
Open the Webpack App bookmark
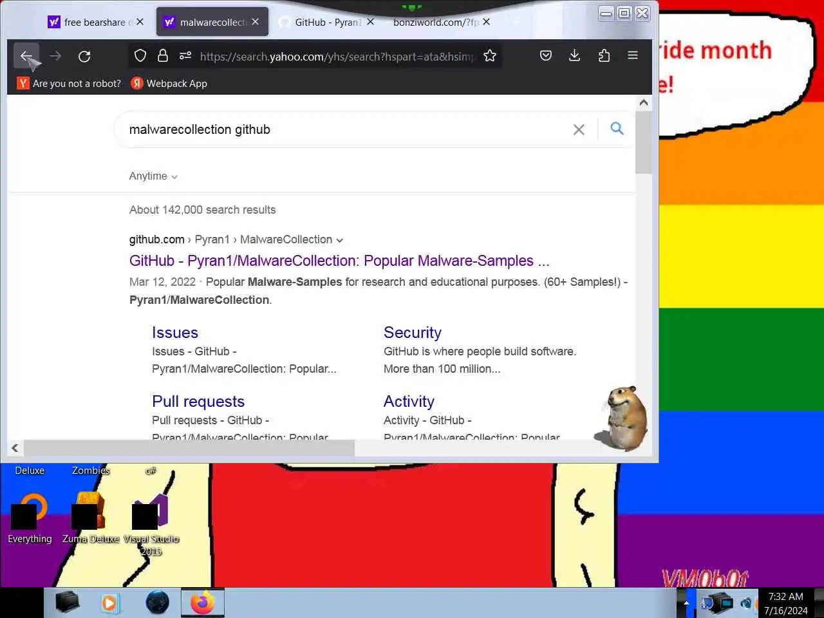click(x=169, y=83)
